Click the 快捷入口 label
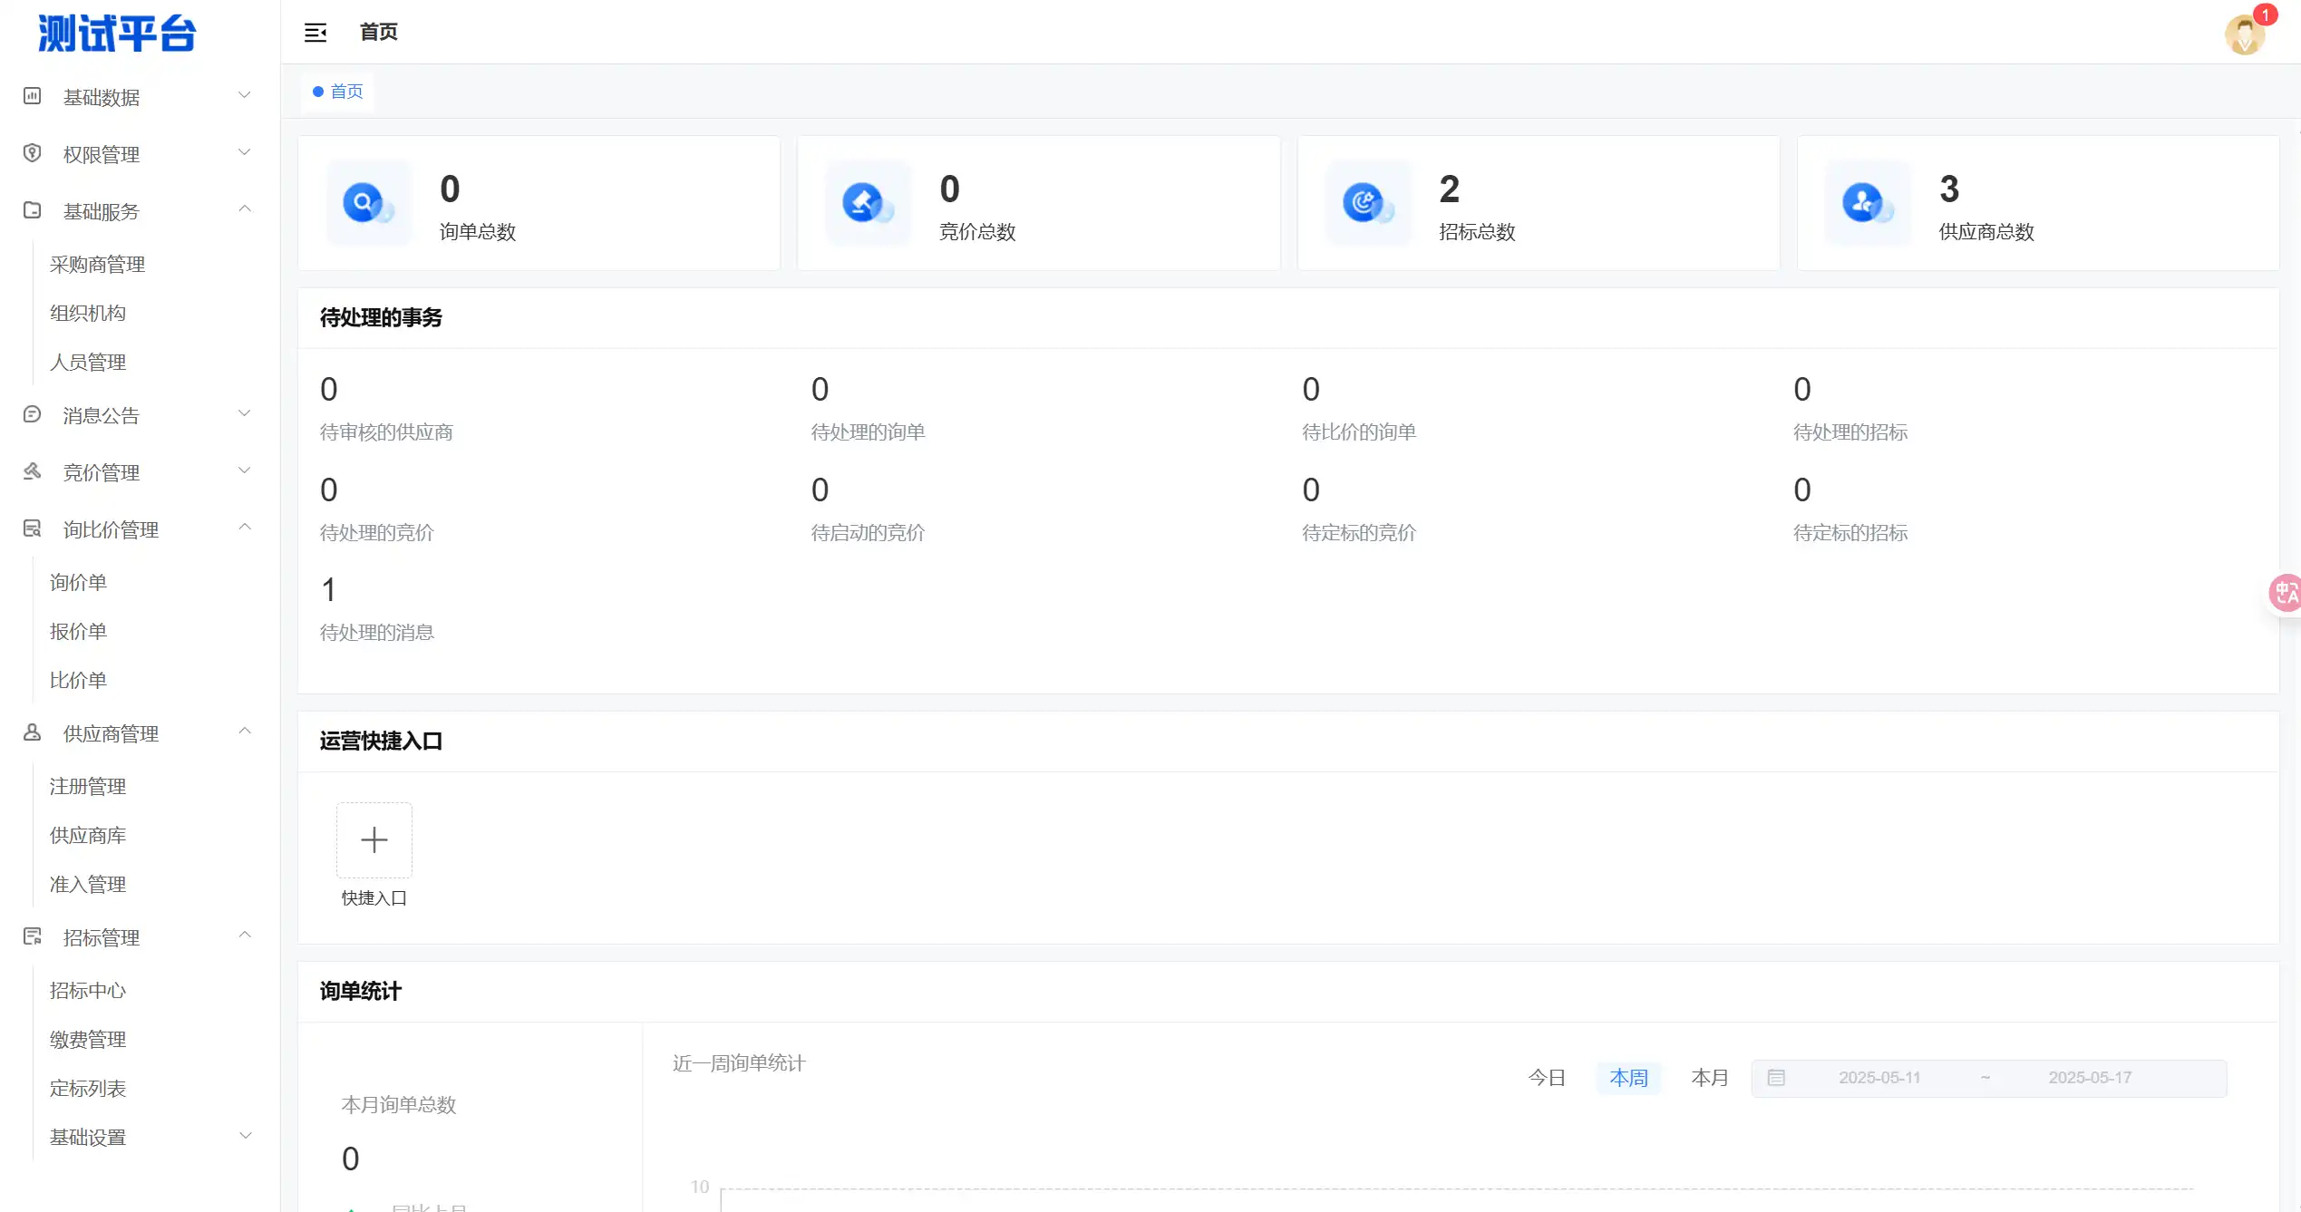Viewport: 2301px width, 1212px height. (374, 898)
